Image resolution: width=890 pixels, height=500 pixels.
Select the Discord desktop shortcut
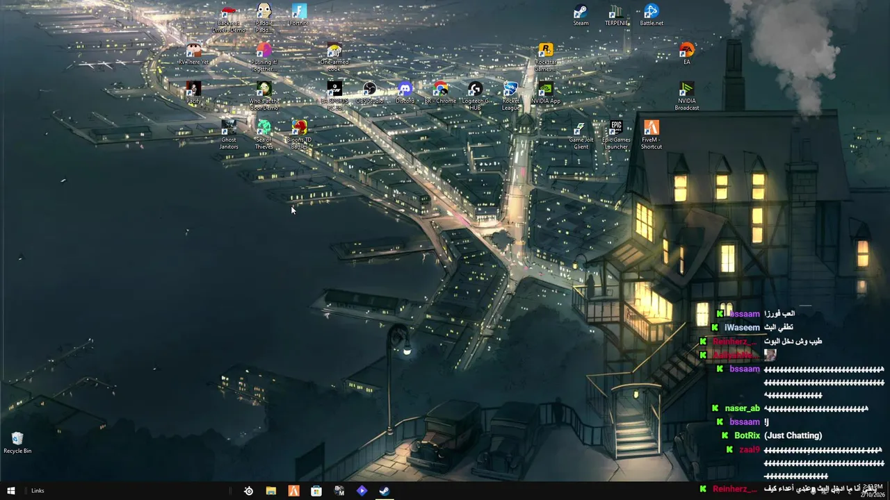[x=405, y=93]
